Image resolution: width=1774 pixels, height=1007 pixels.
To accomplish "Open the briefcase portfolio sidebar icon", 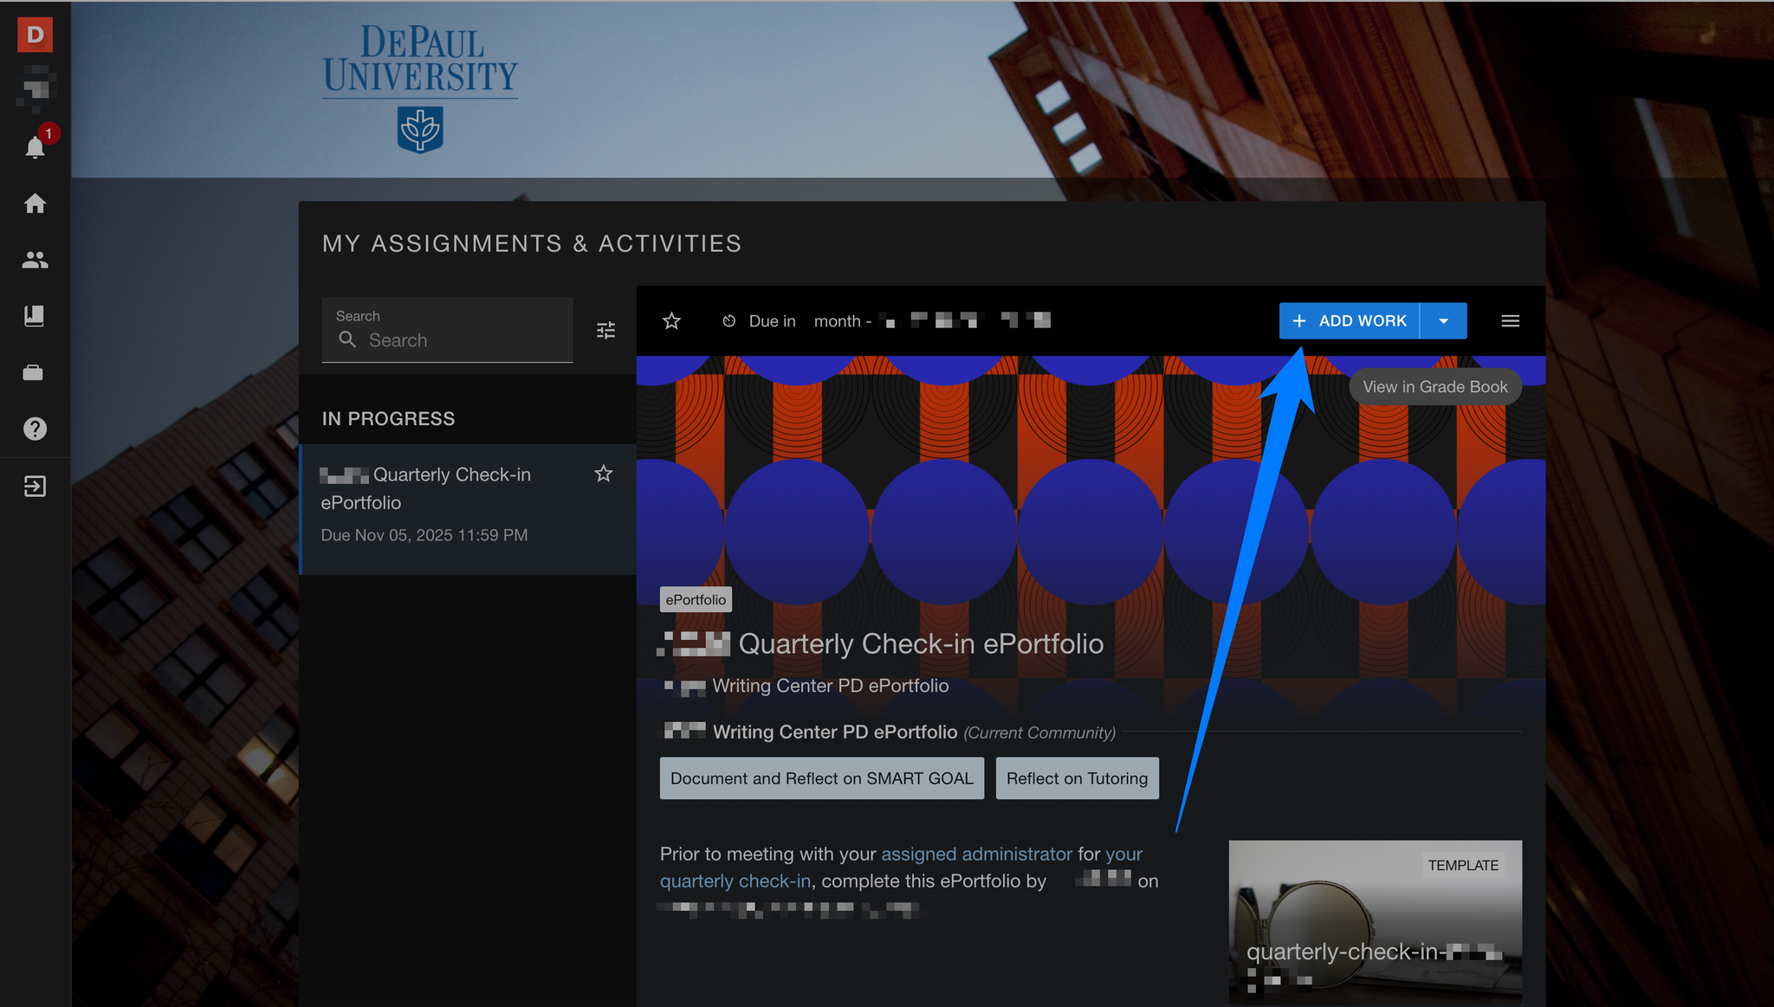I will [x=33, y=372].
